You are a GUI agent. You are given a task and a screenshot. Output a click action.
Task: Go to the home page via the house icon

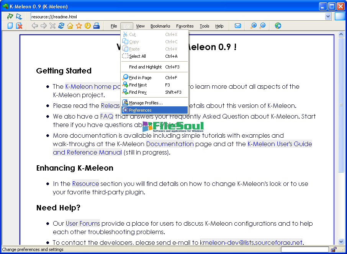(x=70, y=26)
